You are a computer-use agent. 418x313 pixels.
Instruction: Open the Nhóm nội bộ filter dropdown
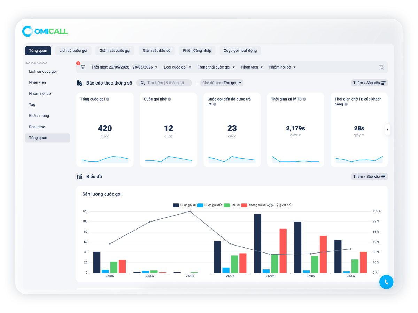click(x=282, y=67)
